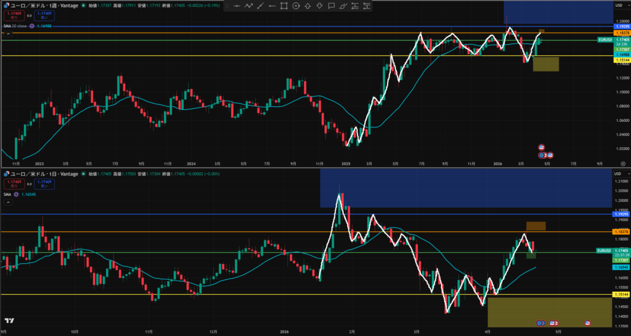Select the horizontal line drawing tool
This screenshot has width=631, height=336.
point(237,6)
